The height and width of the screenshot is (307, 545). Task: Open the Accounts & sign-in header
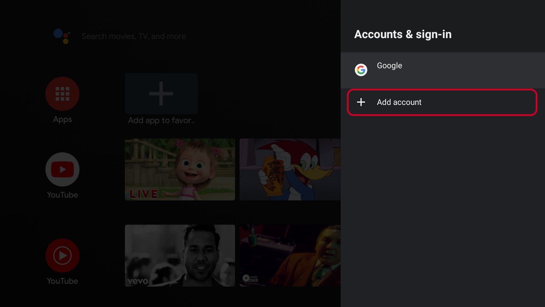403,34
